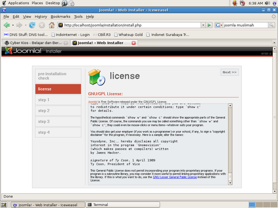Click the green Go arrow beside address bar

(209, 25)
